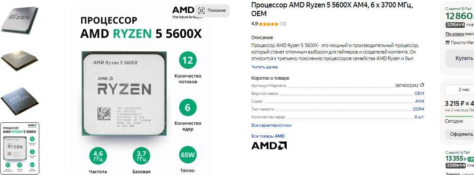Click the '6 шт.' cores count link
474x175 pixels.
419,117
